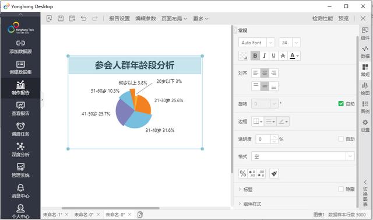This screenshot has height=220, width=373.
Task: Open 调度任务 in the sidebar
Action: click(x=20, y=130)
